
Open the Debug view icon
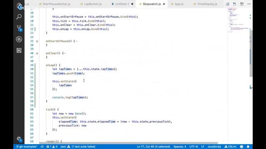tap(19, 39)
